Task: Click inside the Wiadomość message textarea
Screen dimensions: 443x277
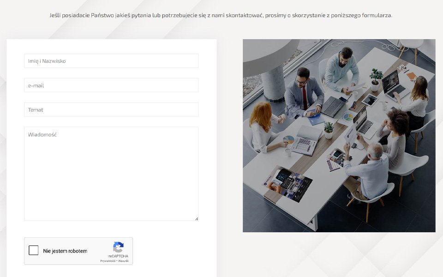Action: pyautogui.click(x=111, y=174)
